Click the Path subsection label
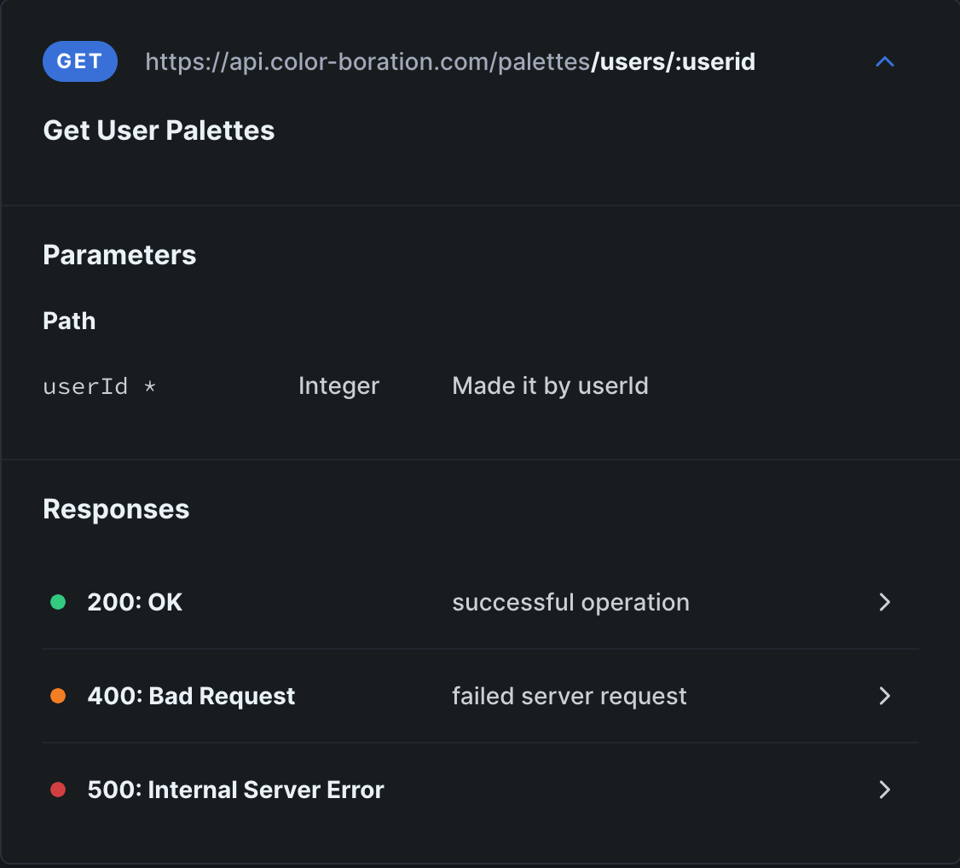Image resolution: width=960 pixels, height=868 pixels. (x=69, y=321)
